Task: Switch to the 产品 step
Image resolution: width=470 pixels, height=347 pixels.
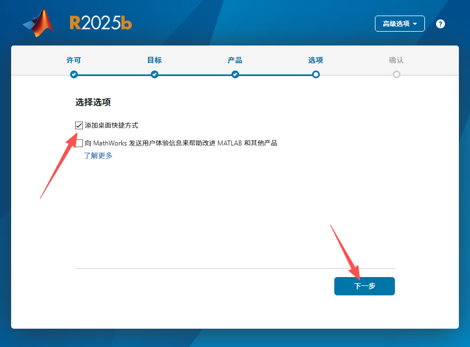Action: (235, 60)
